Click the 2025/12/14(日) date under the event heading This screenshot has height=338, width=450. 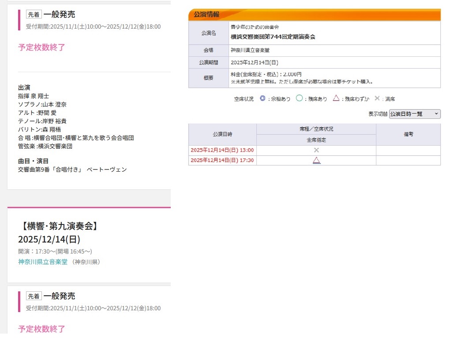point(49,239)
